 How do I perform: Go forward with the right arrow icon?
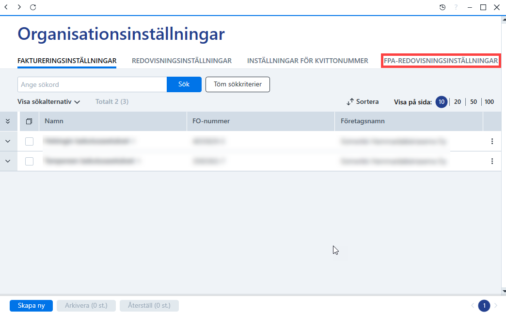tap(19, 7)
